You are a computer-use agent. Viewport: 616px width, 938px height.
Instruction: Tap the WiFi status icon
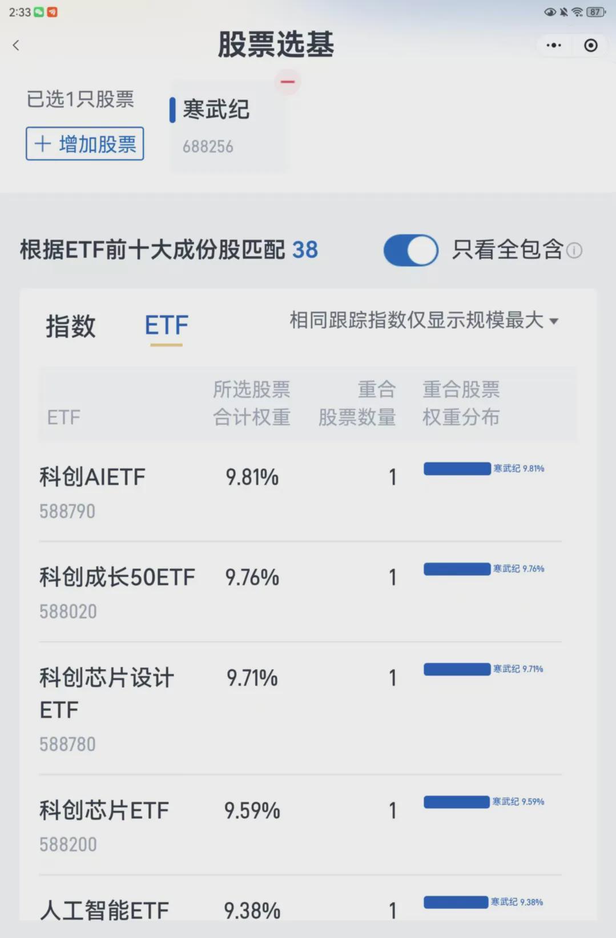point(577,12)
